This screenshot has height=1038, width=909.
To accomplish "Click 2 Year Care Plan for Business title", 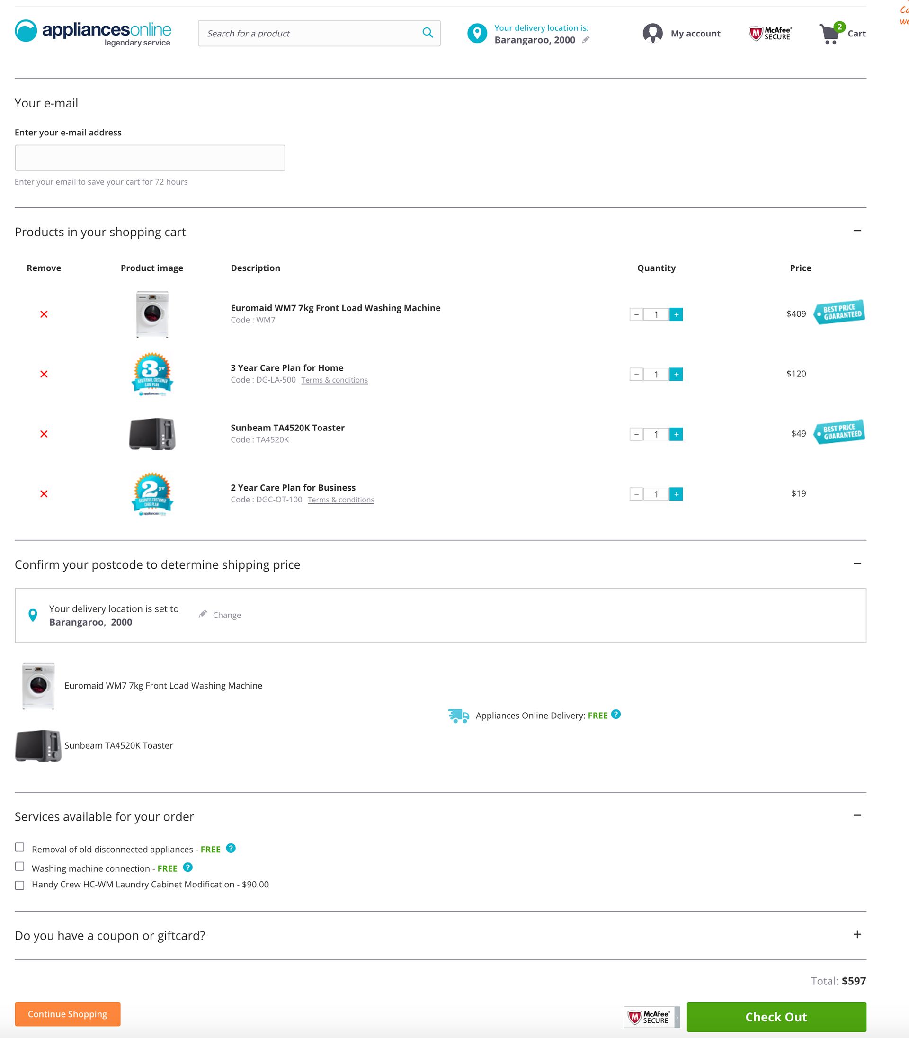I will (x=293, y=488).
